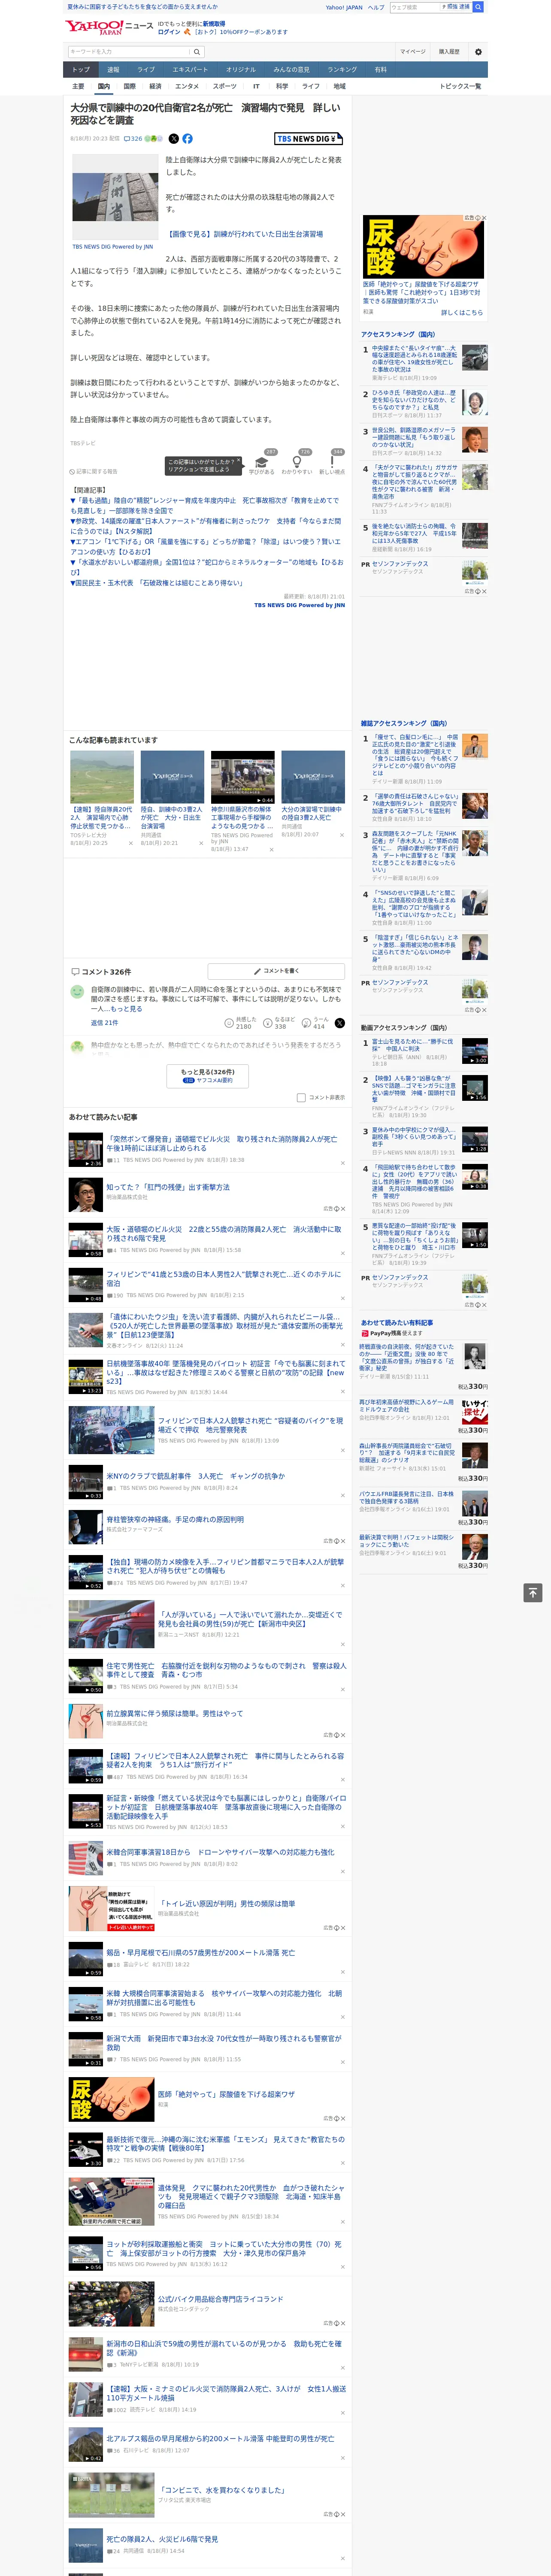Click the 有料 navigation tab
The image size is (551, 2576).
coord(380,70)
